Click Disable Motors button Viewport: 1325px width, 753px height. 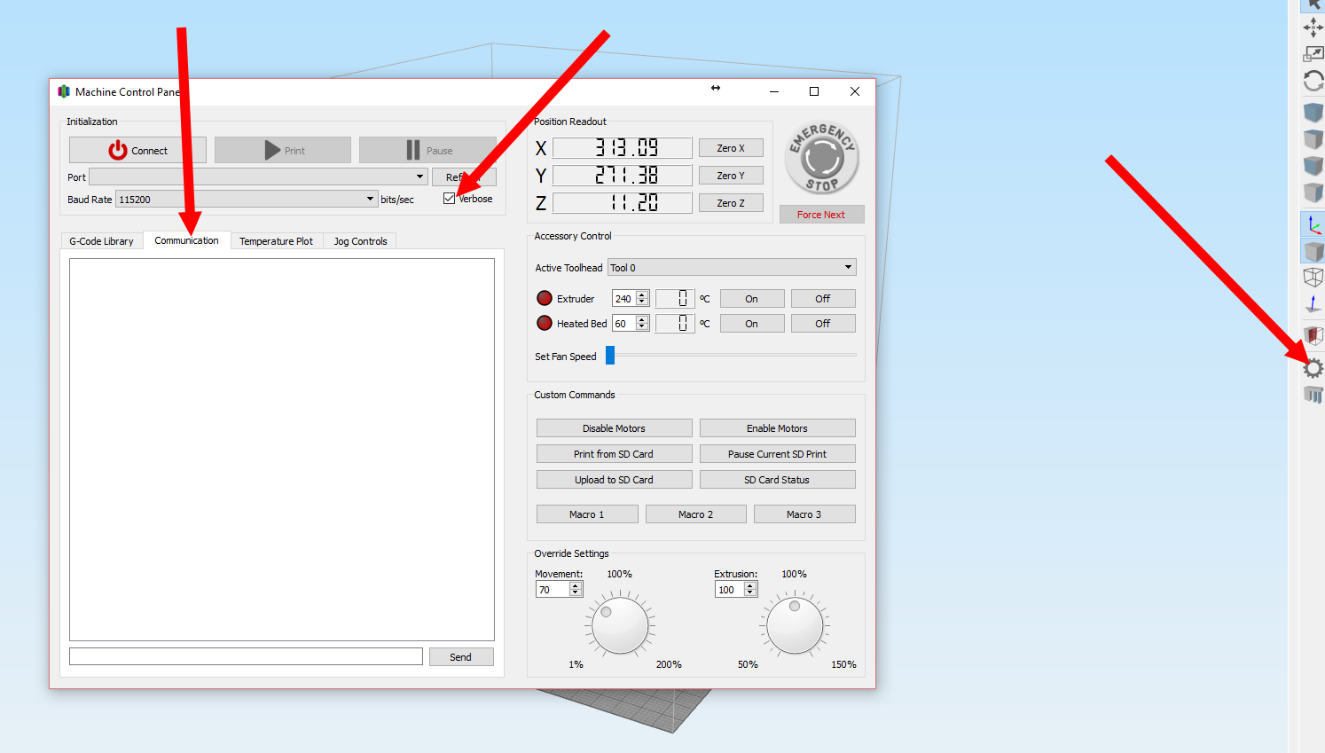614,428
